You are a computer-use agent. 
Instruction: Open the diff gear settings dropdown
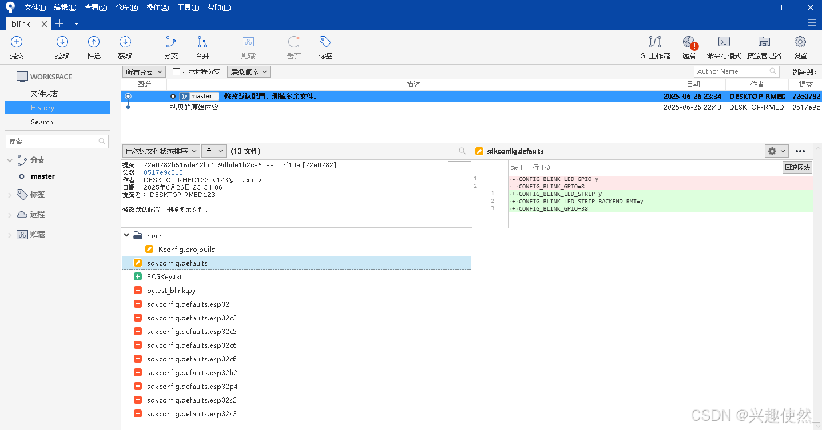coord(777,151)
